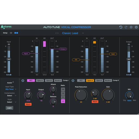
Task: Toggle the plugin power icon in header
Action: coord(136,27)
